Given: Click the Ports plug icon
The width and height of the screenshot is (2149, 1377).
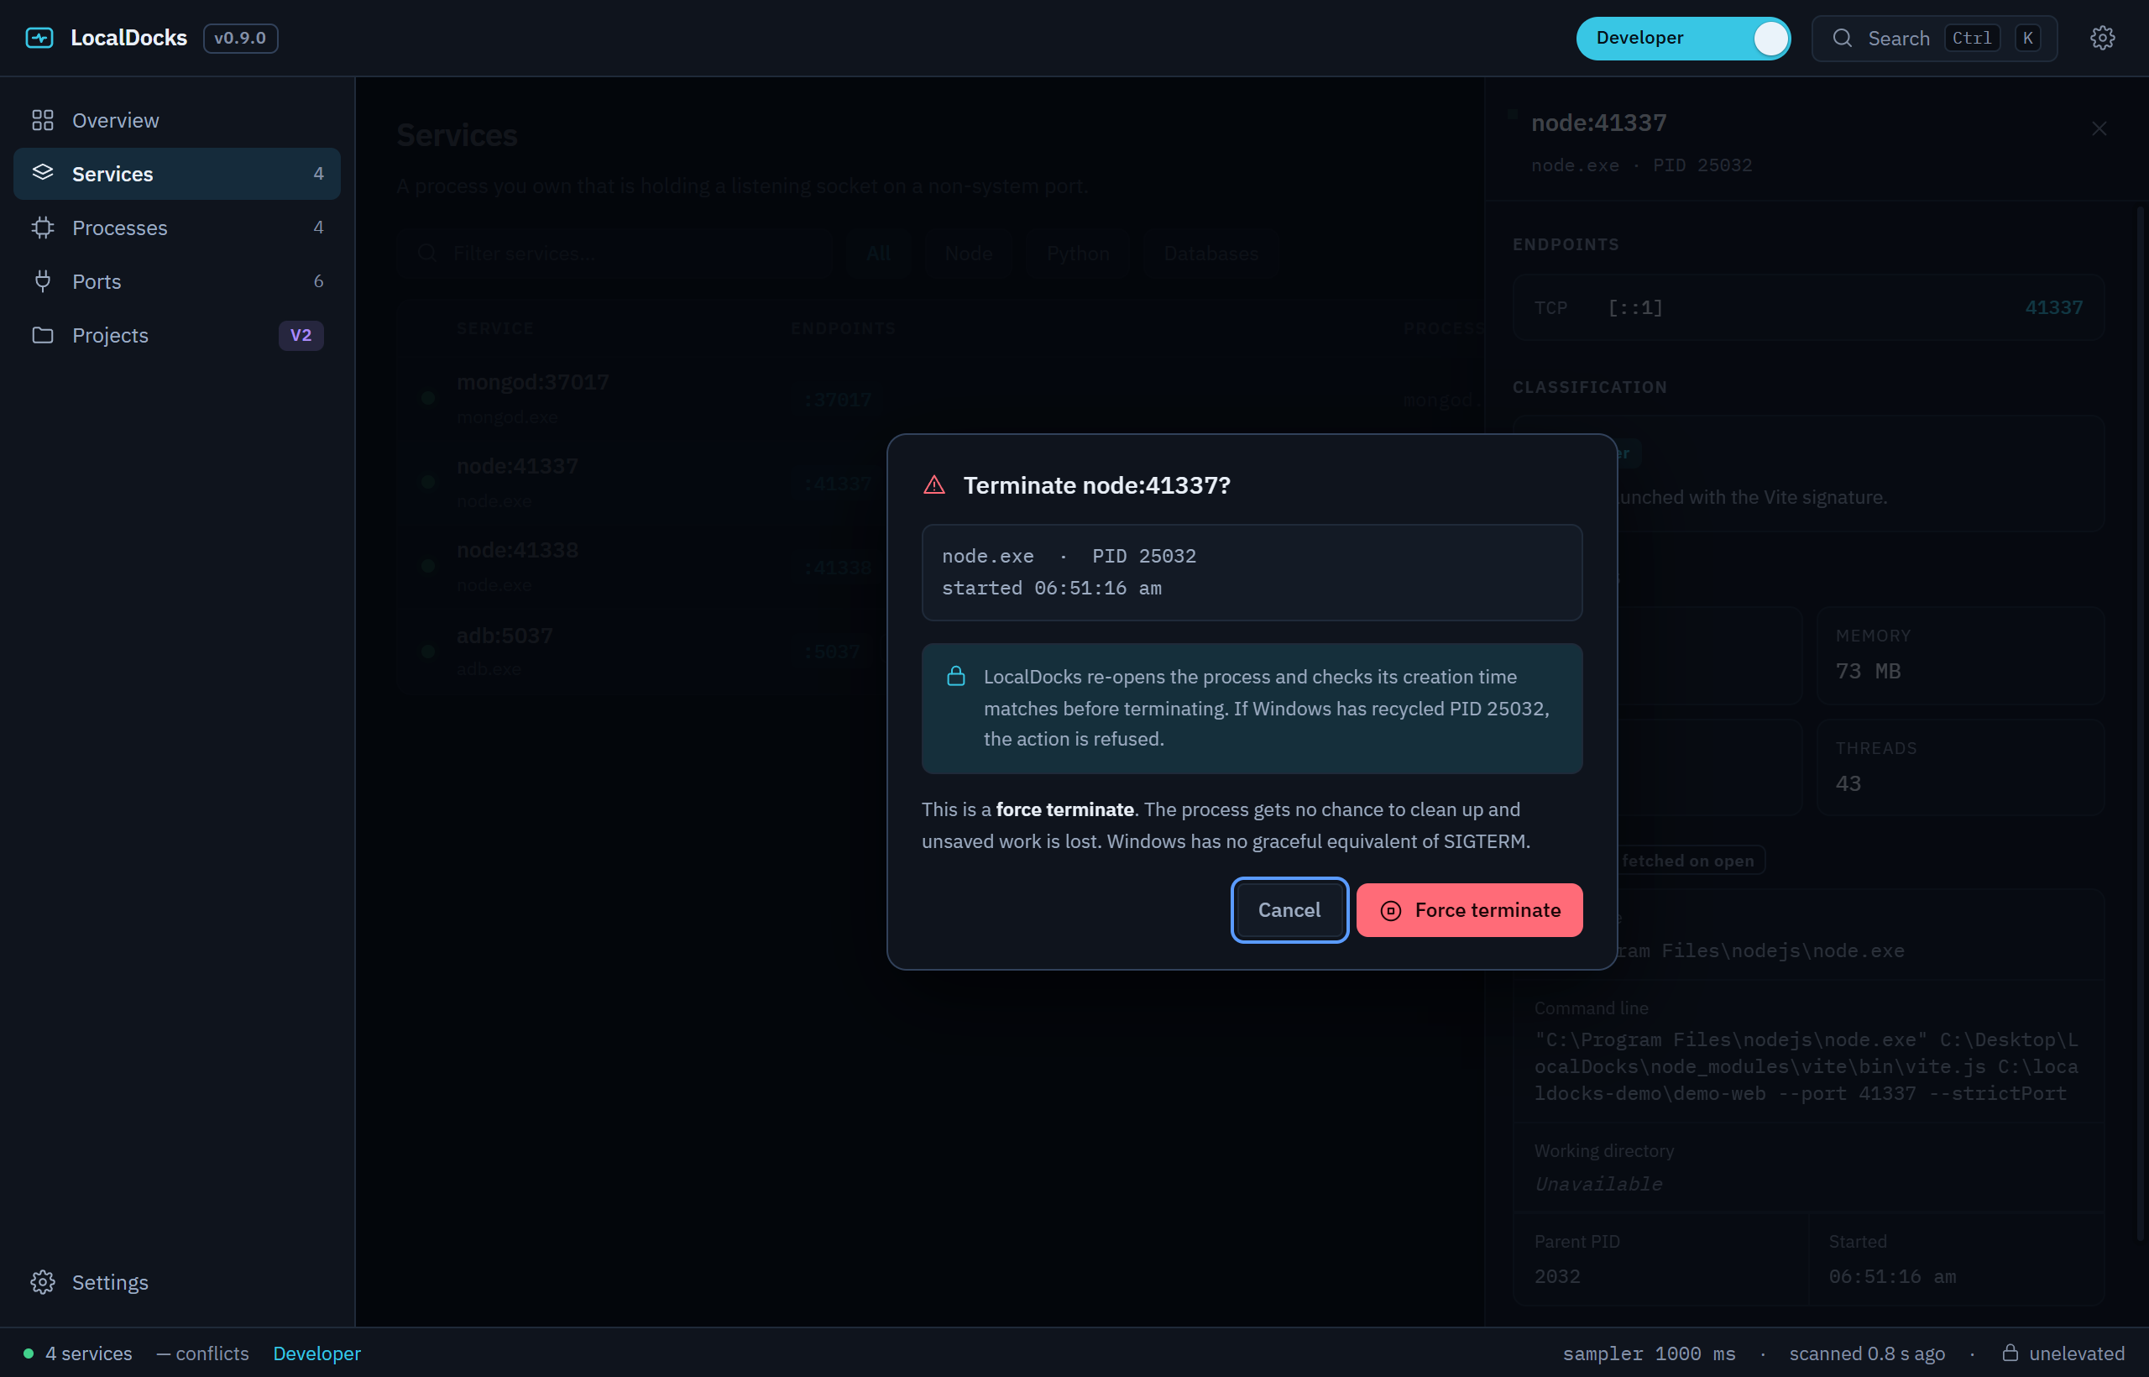Looking at the screenshot, I should tap(43, 280).
